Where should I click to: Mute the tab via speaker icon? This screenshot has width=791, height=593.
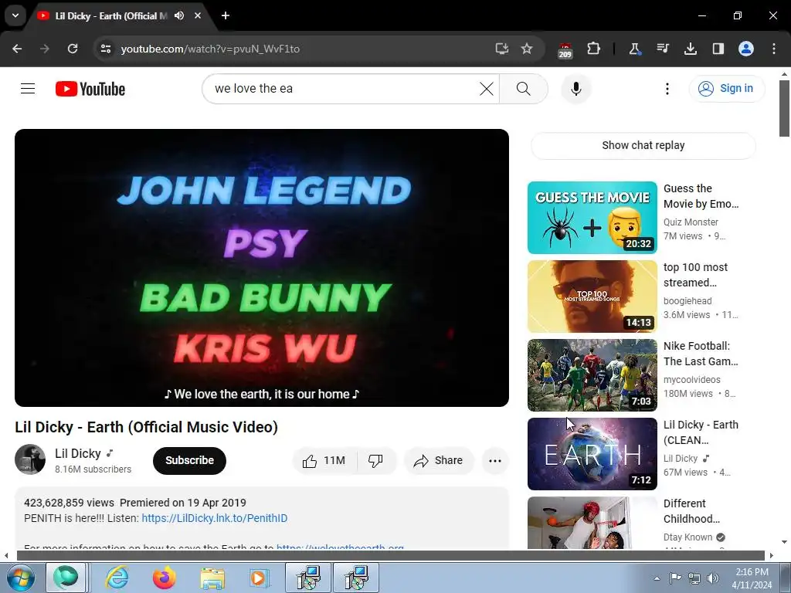(x=179, y=15)
